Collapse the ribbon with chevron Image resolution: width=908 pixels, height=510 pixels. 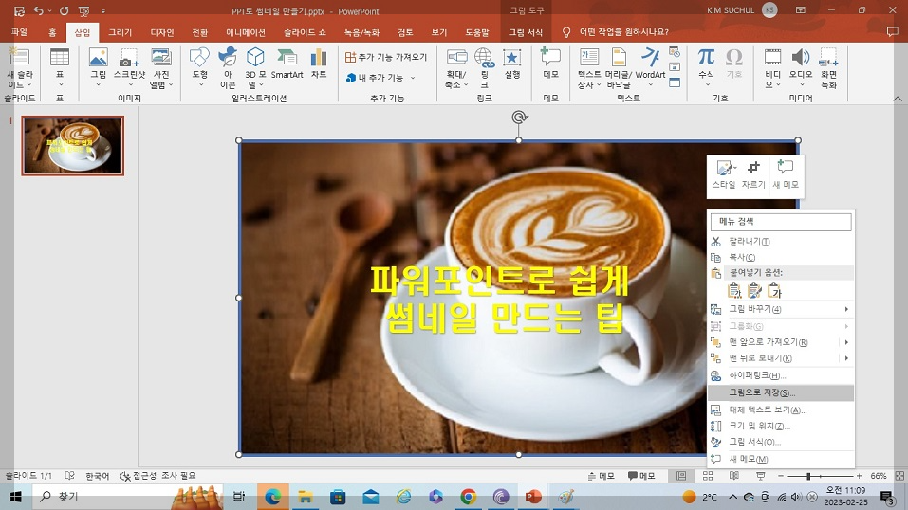tap(898, 99)
